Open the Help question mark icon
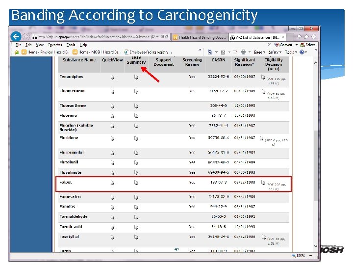Viewport: 353px width, 265px height. coord(302,53)
